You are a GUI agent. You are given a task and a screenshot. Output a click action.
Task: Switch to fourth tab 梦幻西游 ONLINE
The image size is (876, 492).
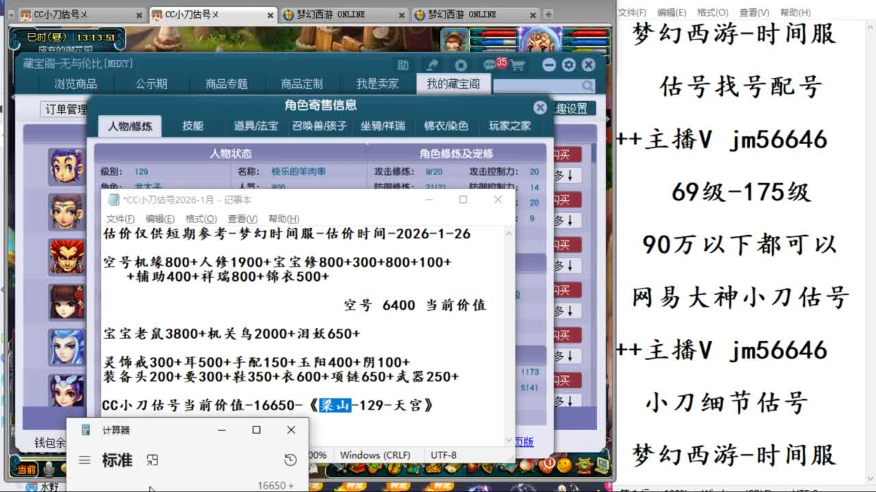(x=474, y=14)
